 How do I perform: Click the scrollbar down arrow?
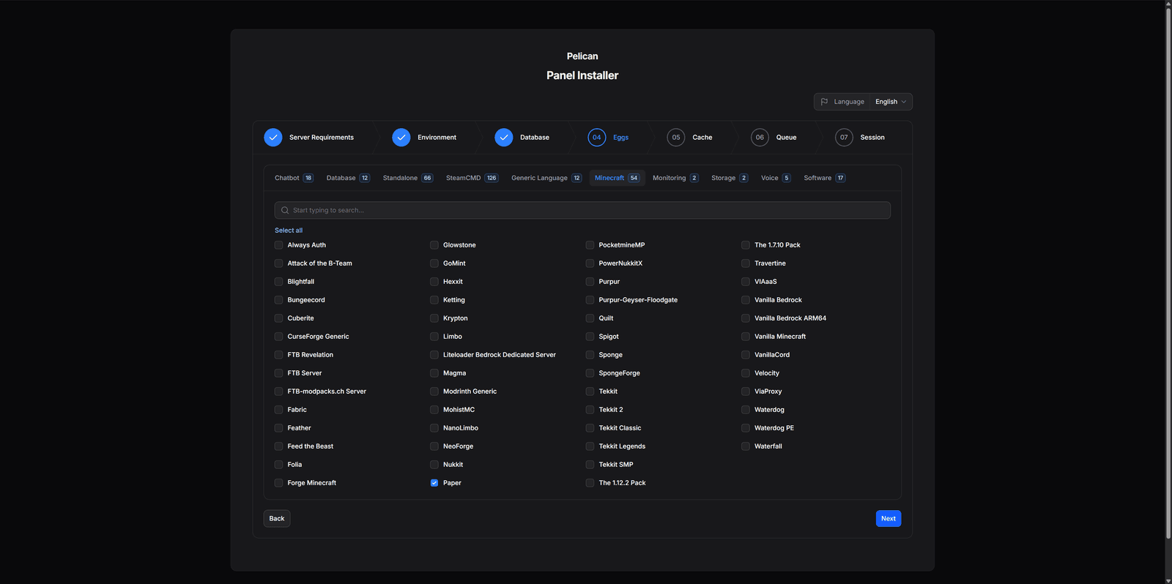(x=1168, y=580)
